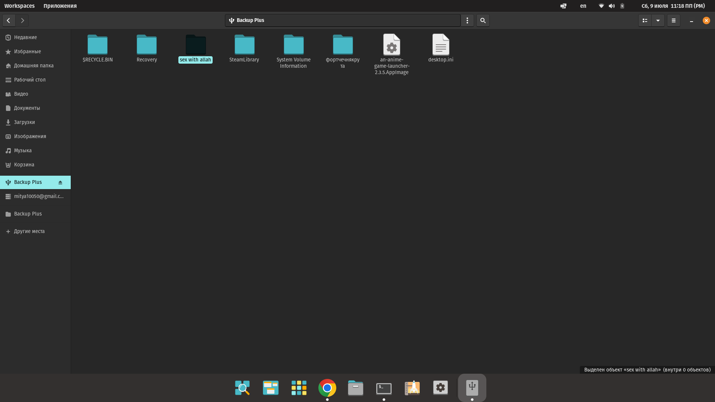Open Google Chrome from the dock

[x=327, y=387]
